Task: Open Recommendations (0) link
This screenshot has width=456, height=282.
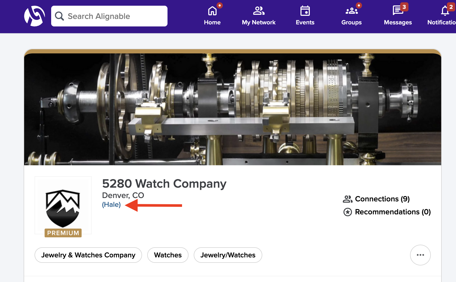Action: [x=393, y=212]
